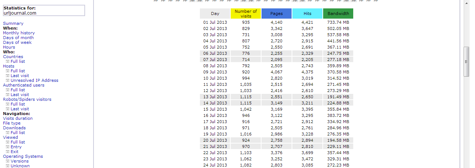Click pages value 4,067

(277, 72)
